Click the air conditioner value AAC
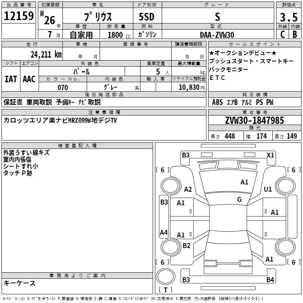 coord(29,79)
